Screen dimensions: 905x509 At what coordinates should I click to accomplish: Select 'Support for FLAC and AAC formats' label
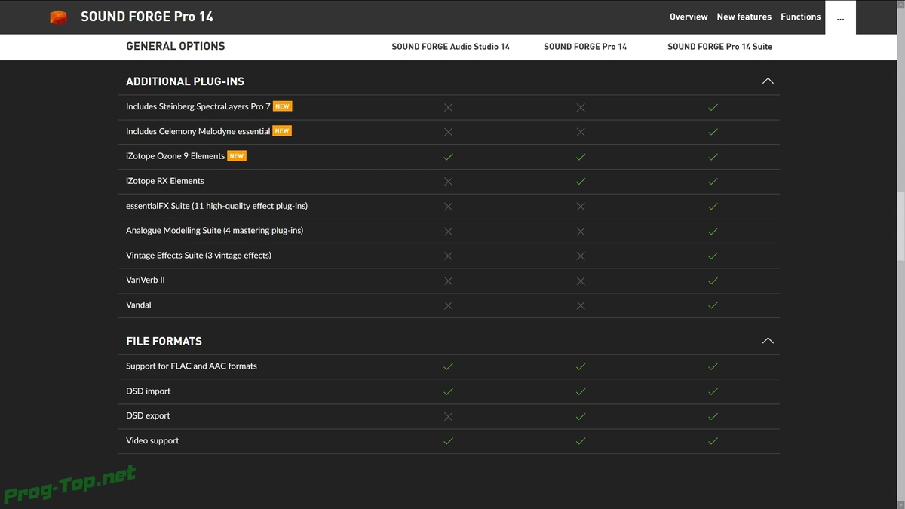(x=192, y=366)
